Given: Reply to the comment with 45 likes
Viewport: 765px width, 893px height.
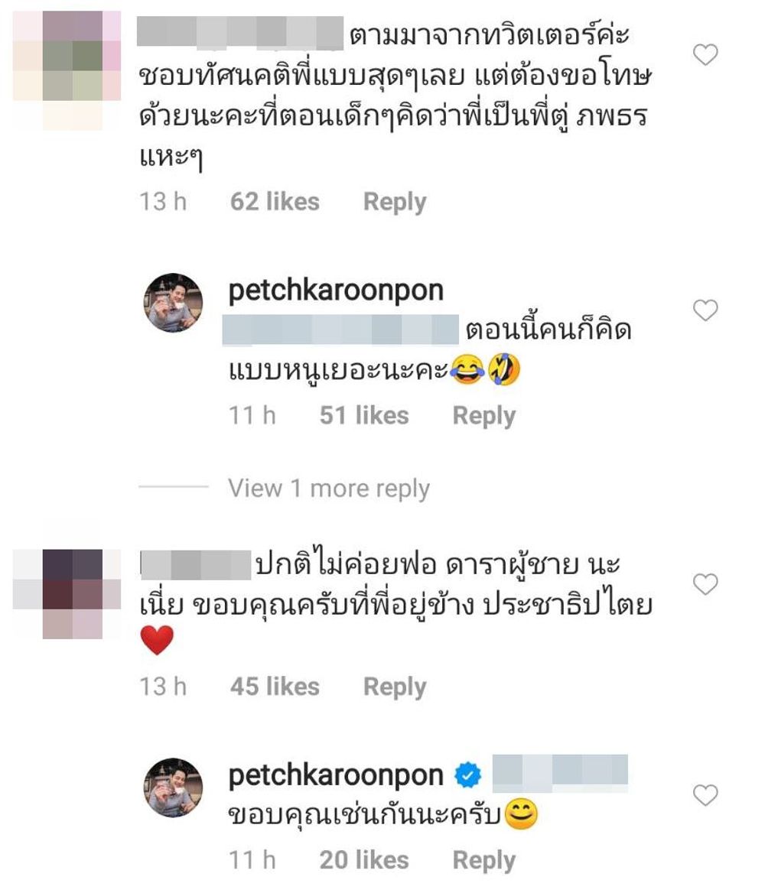Looking at the screenshot, I should click(395, 687).
